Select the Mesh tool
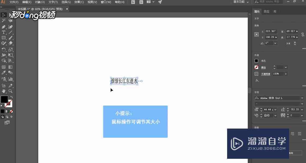Image resolution: width=306 pixels, height=163 pixels. coord(4,67)
